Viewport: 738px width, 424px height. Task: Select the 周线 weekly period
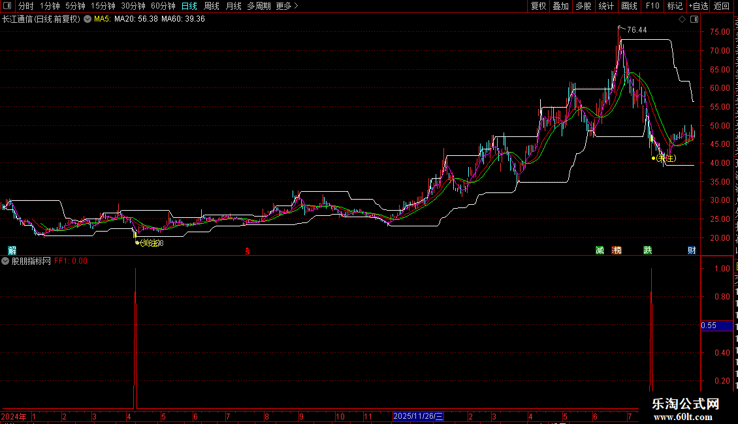(x=212, y=6)
